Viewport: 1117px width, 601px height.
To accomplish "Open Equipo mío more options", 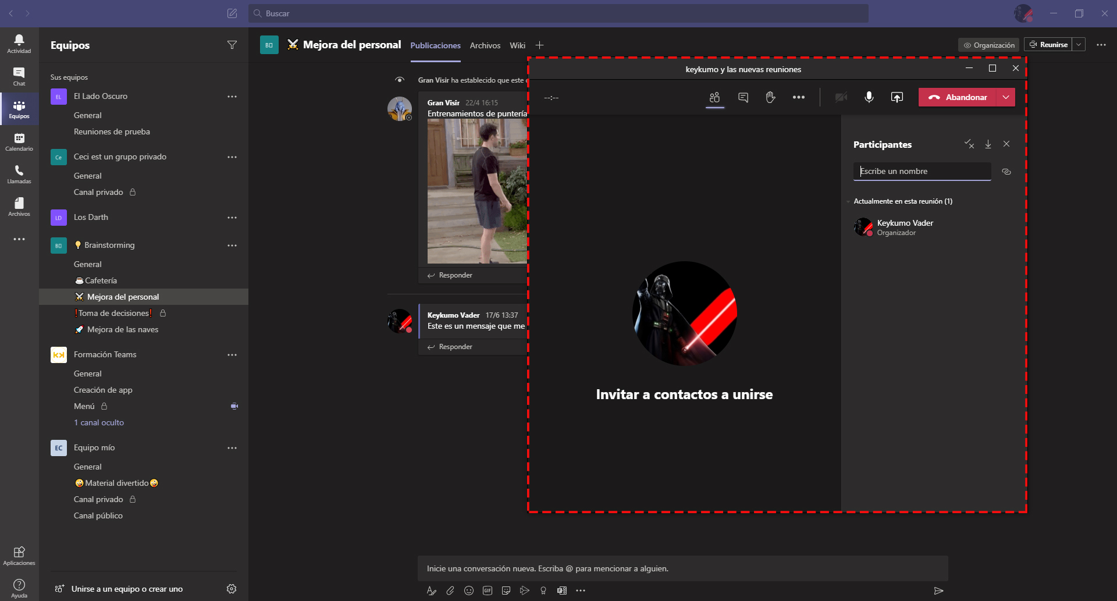I will [x=232, y=447].
